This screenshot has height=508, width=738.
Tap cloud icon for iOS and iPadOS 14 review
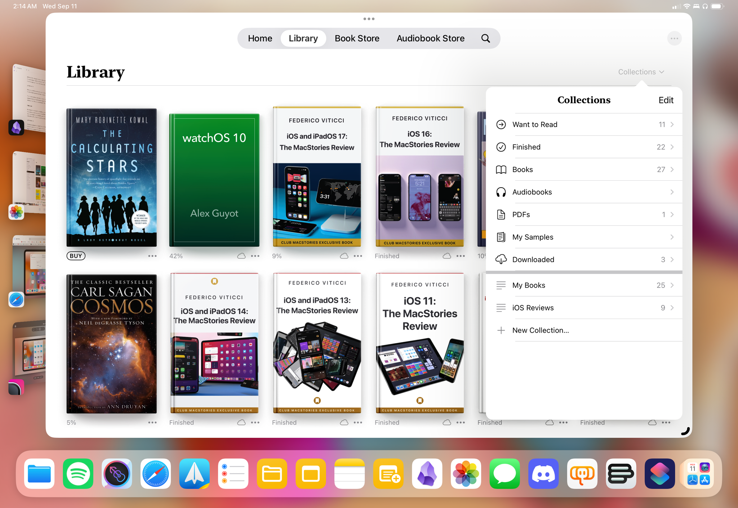coord(241,422)
